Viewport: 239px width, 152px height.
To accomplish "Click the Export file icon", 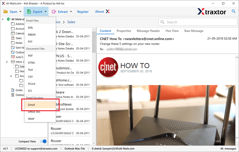I will 29,11.
